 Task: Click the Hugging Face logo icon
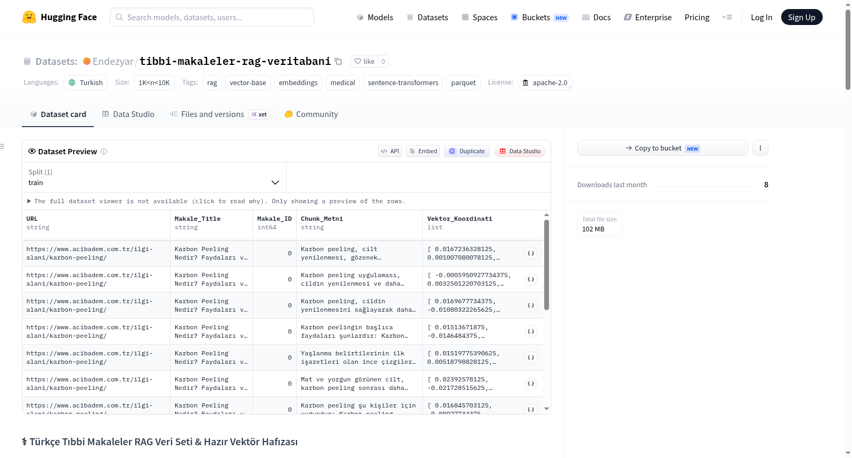(29, 17)
